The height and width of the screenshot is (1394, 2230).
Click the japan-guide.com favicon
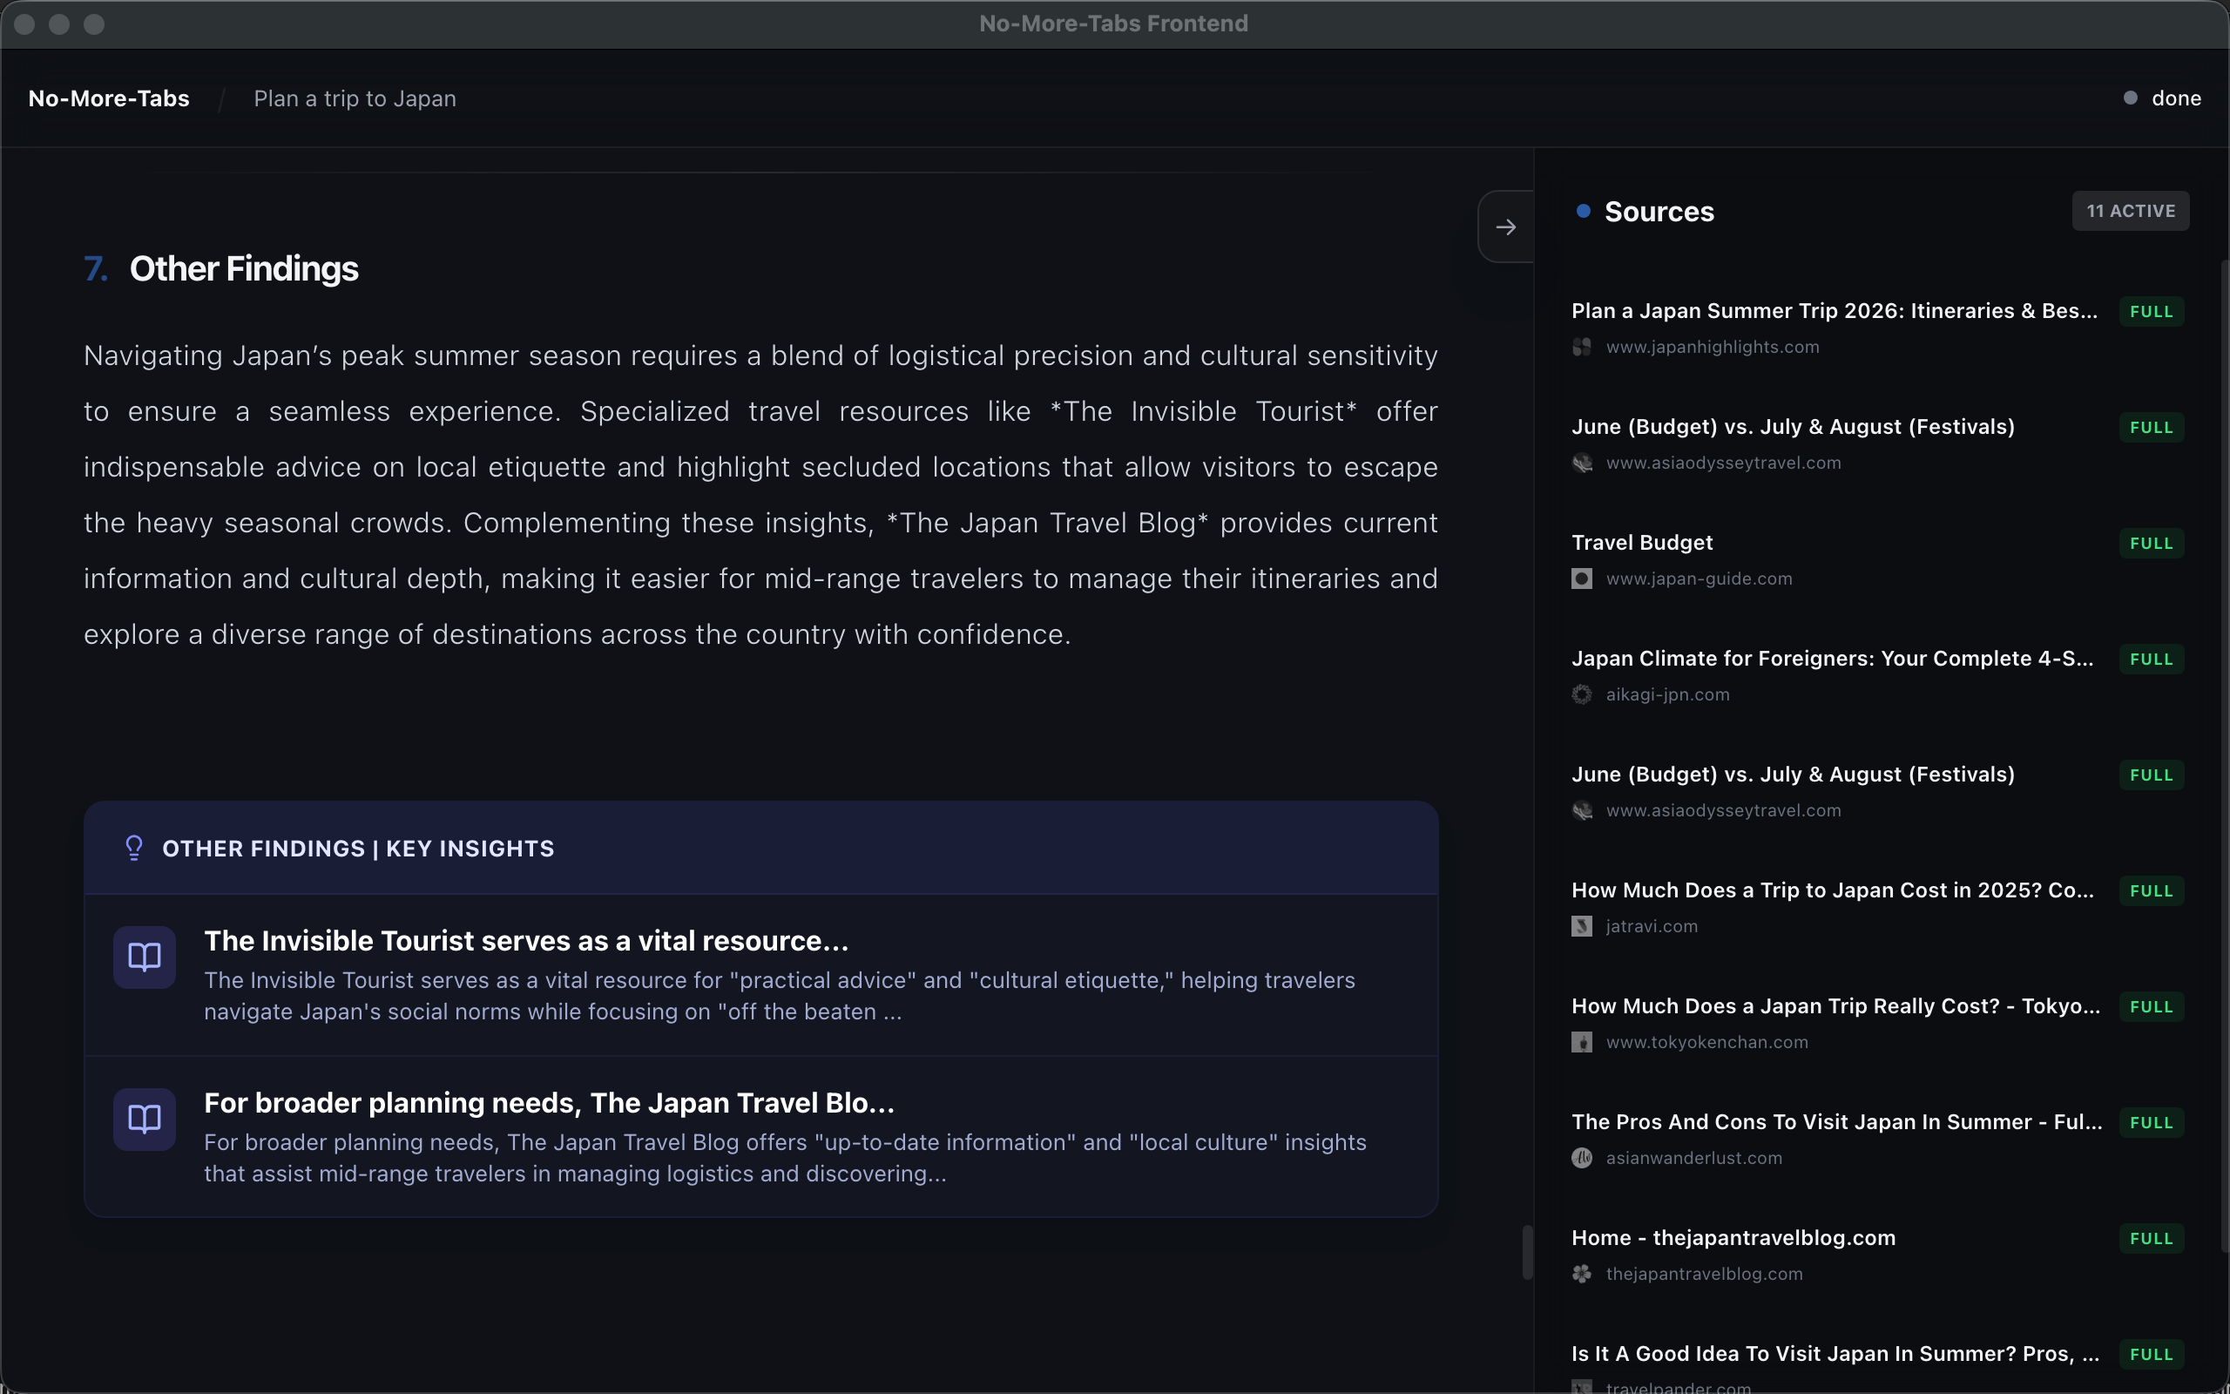click(1581, 579)
